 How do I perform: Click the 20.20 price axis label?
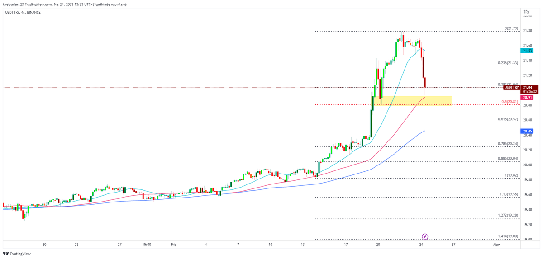pos(527,150)
